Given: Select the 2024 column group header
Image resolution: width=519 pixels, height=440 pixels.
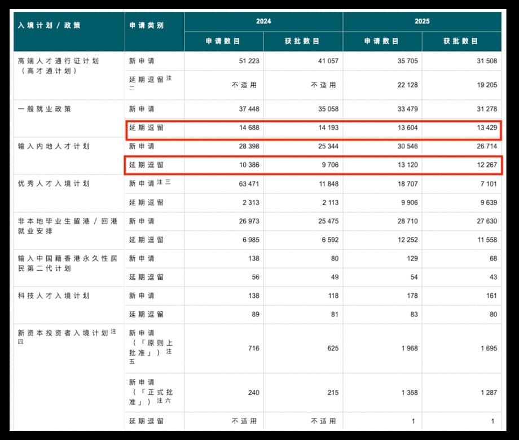Looking at the screenshot, I should [x=263, y=21].
